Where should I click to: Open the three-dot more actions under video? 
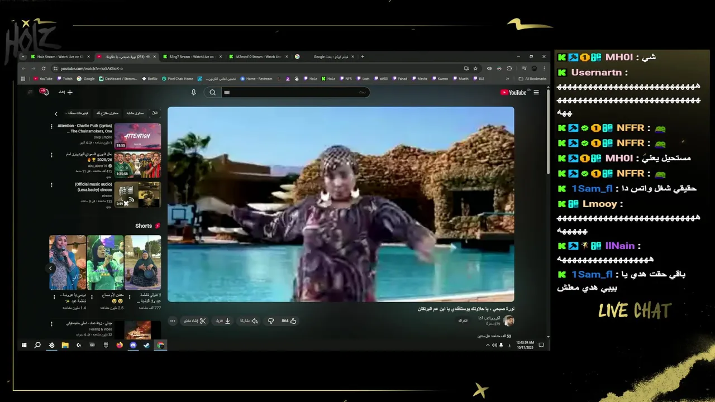click(173, 321)
